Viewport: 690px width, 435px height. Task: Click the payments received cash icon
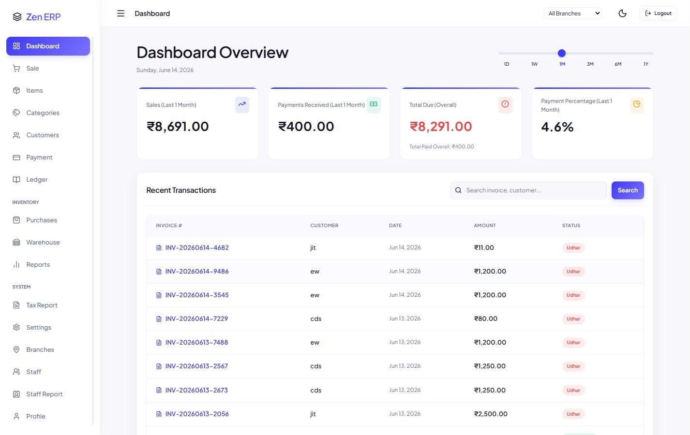374,104
